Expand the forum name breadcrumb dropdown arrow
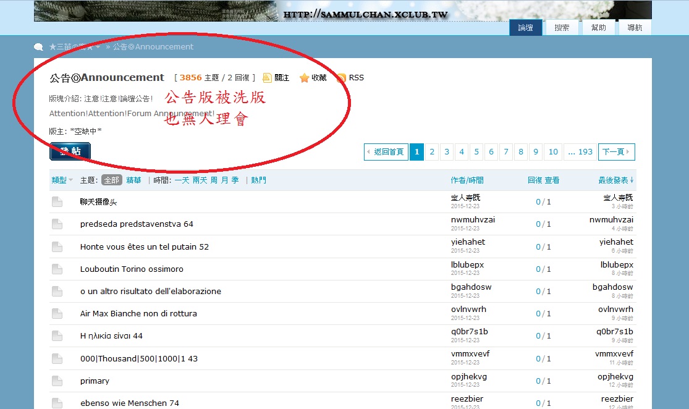The image size is (689, 409). click(98, 47)
